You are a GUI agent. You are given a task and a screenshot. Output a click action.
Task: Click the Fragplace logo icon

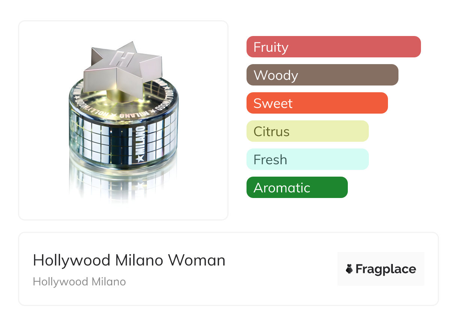[x=349, y=269]
